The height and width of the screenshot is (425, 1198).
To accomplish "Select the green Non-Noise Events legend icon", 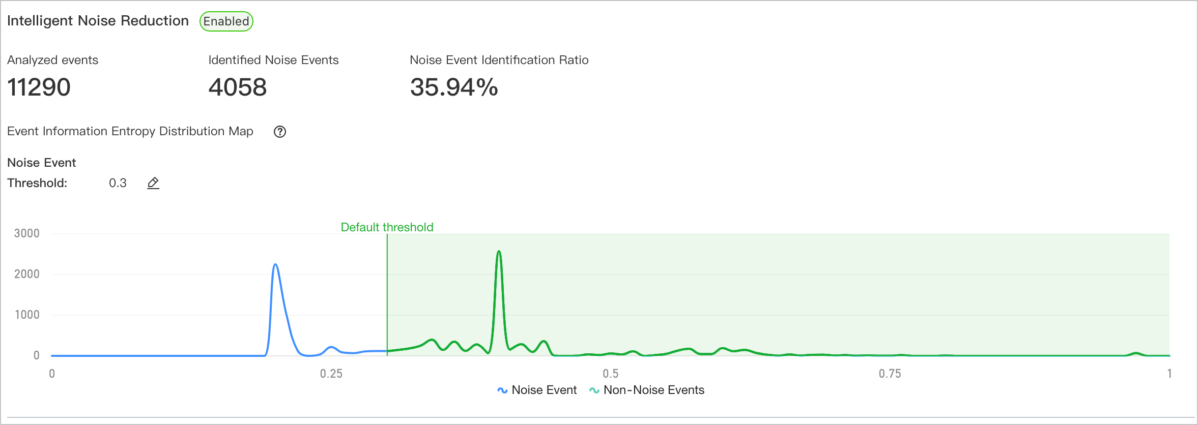I will [x=593, y=389].
